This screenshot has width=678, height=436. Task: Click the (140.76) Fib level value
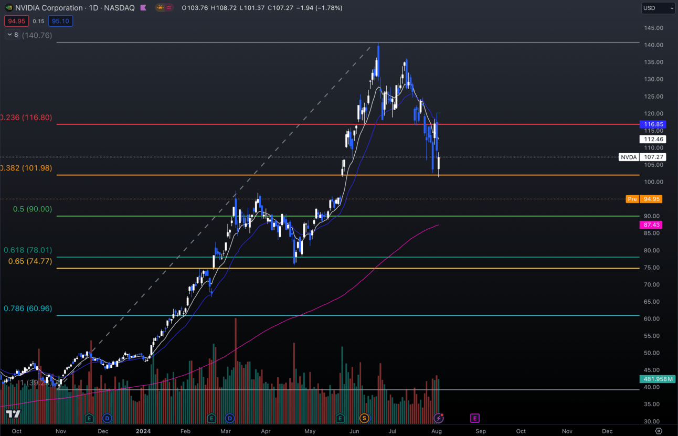coord(37,35)
